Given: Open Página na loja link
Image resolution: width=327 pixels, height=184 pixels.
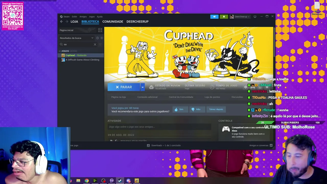Looking at the screenshot, I should (x=119, y=97).
